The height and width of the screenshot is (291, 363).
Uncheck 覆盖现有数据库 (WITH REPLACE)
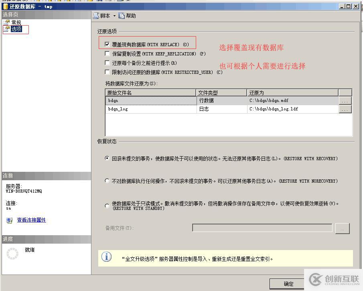pos(107,44)
